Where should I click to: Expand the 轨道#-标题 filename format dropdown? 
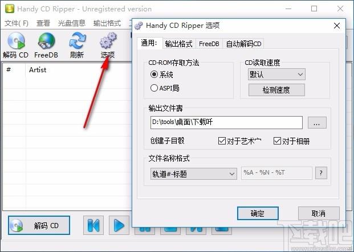pyautogui.click(x=194, y=174)
